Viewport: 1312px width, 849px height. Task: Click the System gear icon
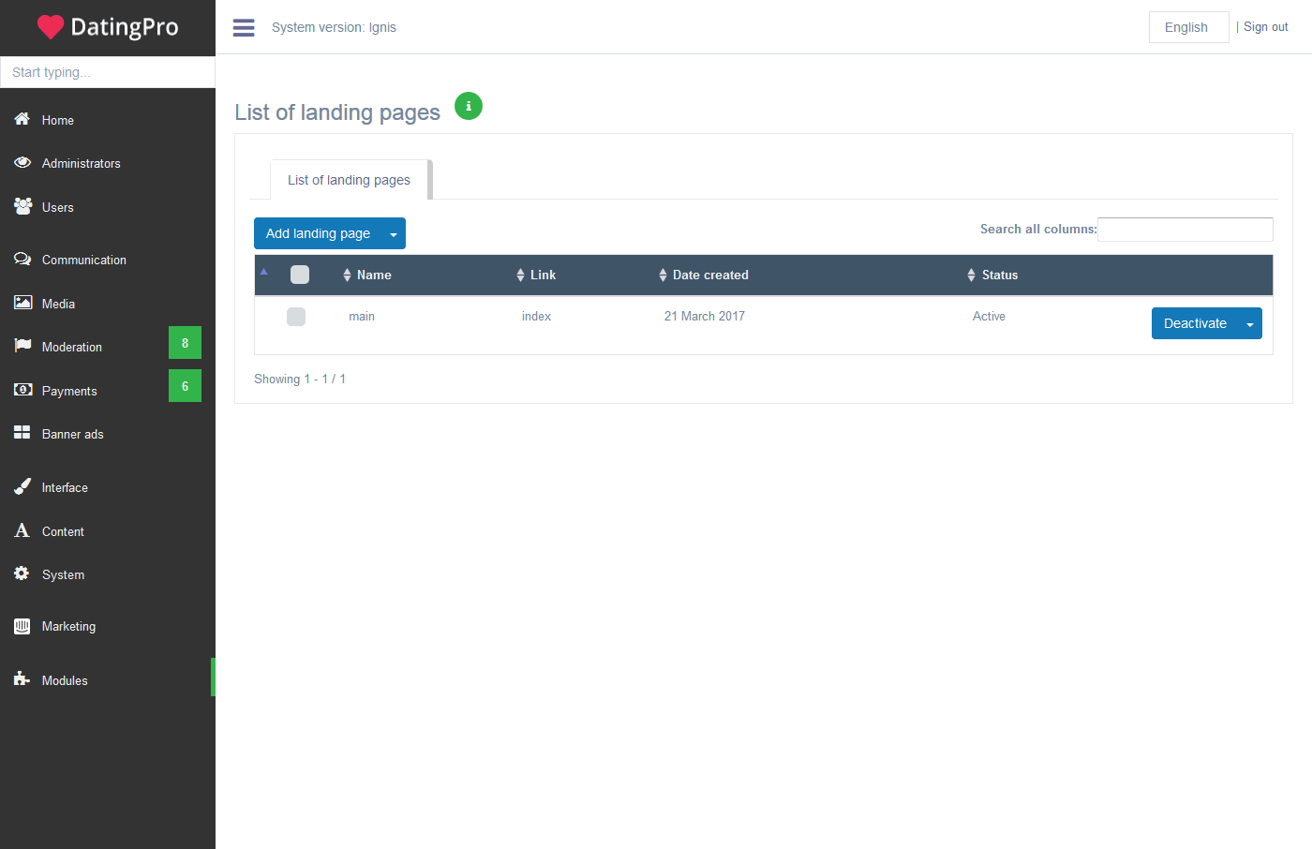22,573
